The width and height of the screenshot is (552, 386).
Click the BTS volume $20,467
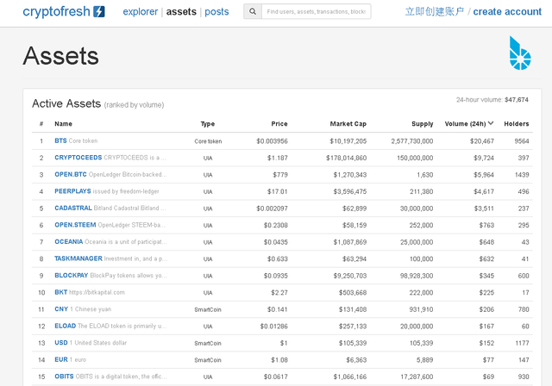[482, 141]
